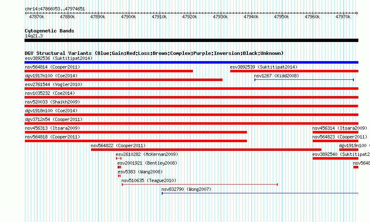This screenshot has width=370, height=222.
Task: Open nsv564822 (Cooper2011) variant label
Action: (118, 146)
